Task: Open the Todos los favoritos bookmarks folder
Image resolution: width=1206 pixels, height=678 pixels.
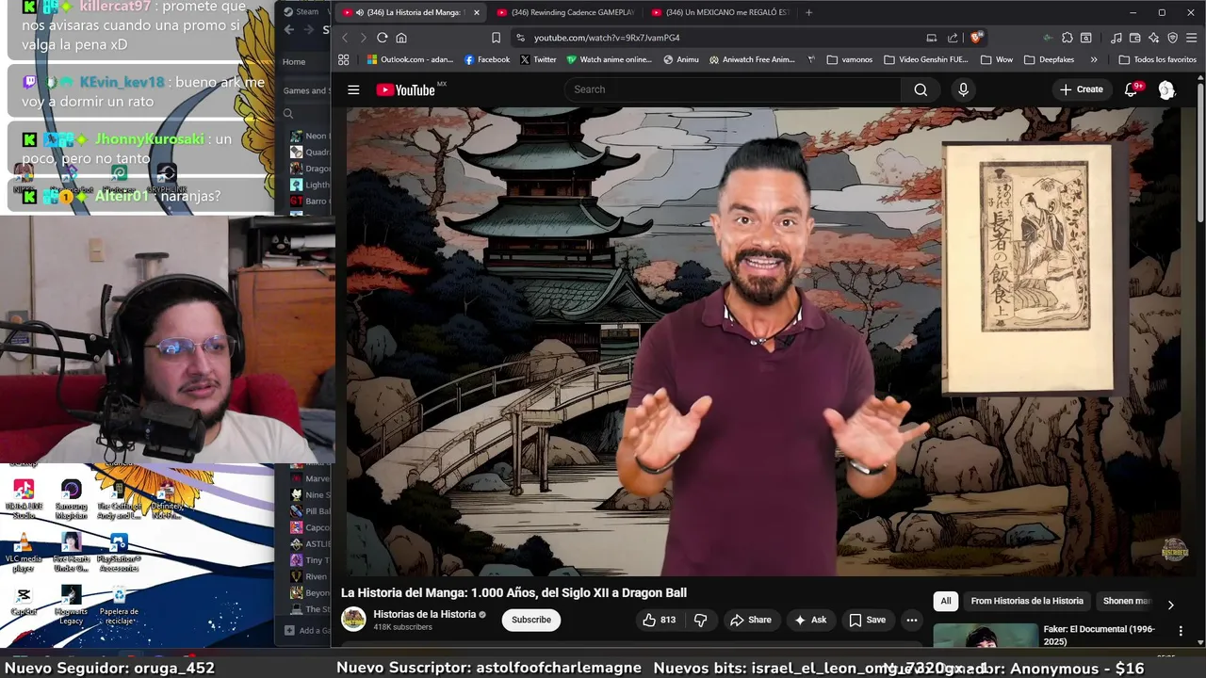Action: point(1157,59)
